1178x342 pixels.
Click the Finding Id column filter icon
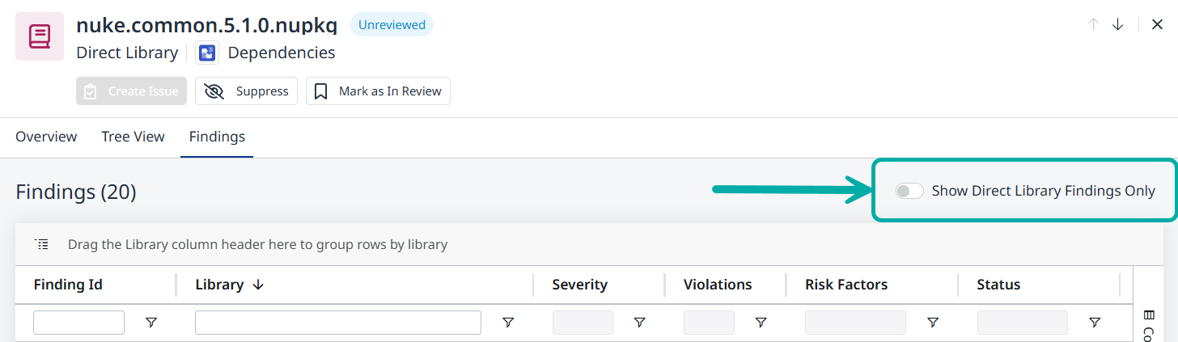pyautogui.click(x=150, y=323)
